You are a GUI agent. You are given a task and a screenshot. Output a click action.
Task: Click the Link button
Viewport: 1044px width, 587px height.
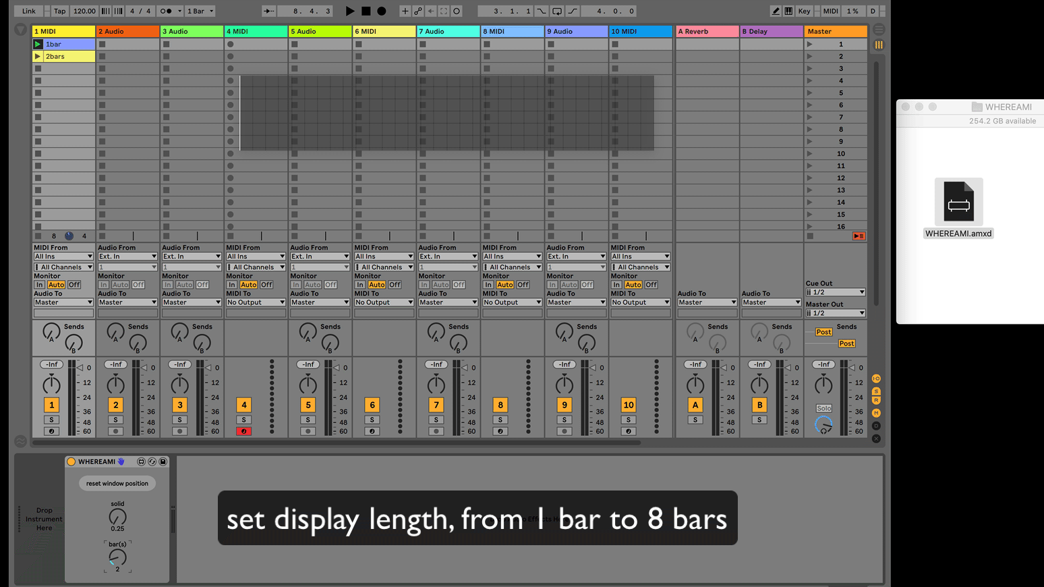tap(28, 11)
